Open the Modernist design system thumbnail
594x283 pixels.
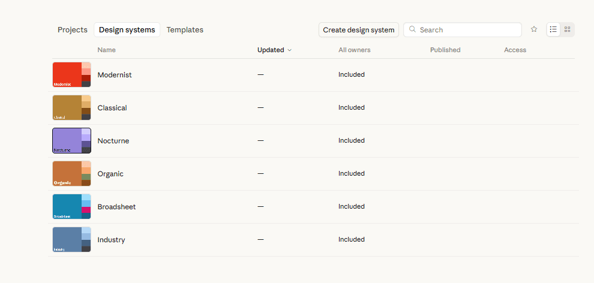pyautogui.click(x=71, y=75)
